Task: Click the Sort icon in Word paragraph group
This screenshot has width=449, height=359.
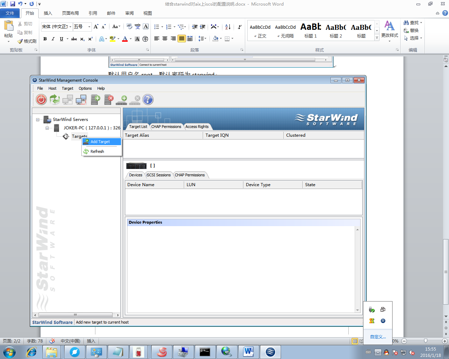Action: 228,27
